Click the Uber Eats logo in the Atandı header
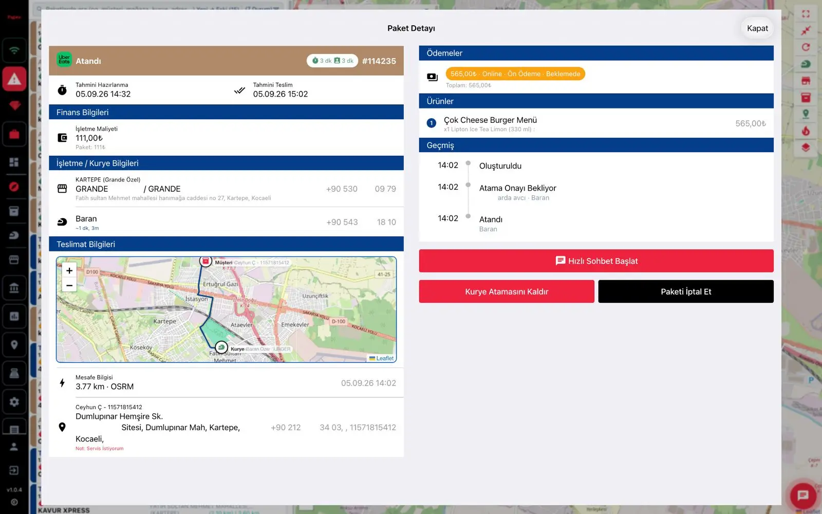 coord(64,60)
